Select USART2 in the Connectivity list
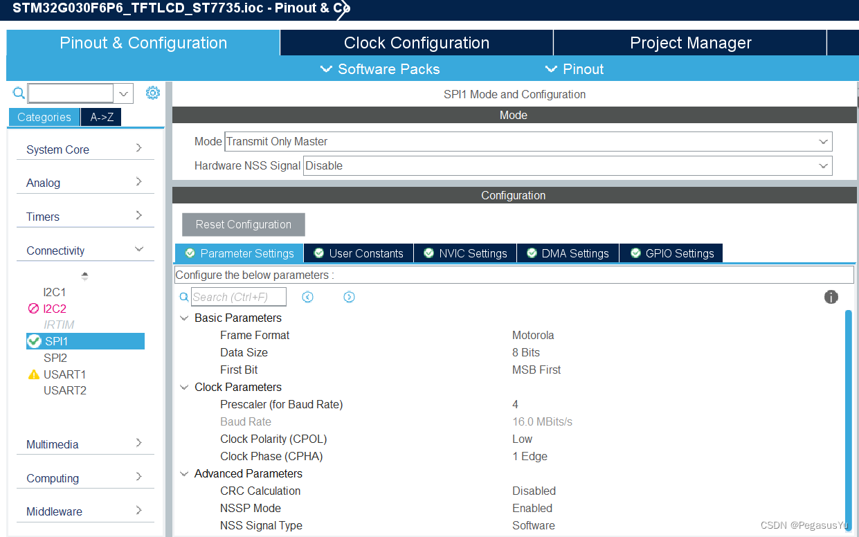Viewport: 859px width, 537px height. [x=65, y=390]
